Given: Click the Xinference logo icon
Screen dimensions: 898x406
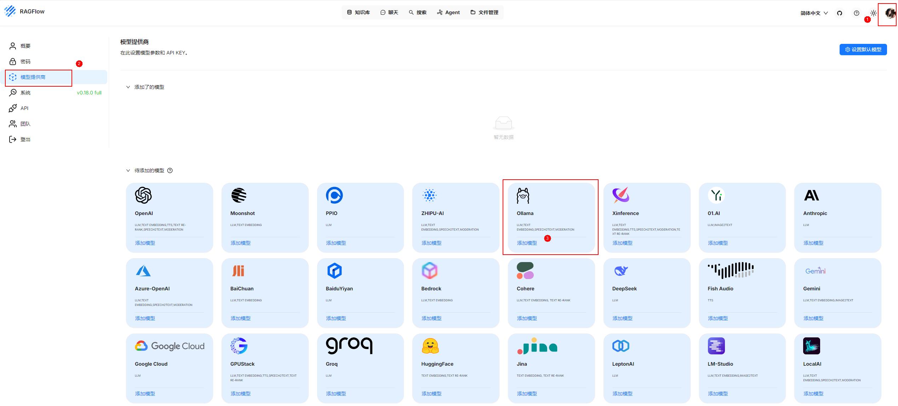Looking at the screenshot, I should pyautogui.click(x=621, y=195).
